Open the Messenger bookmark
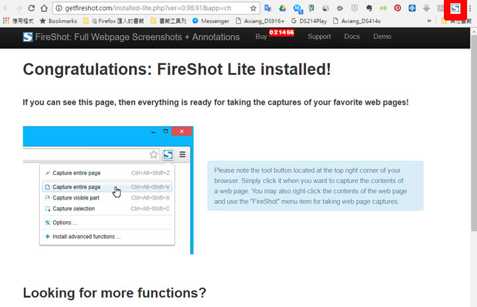The height and width of the screenshot is (307, 477). (x=211, y=21)
